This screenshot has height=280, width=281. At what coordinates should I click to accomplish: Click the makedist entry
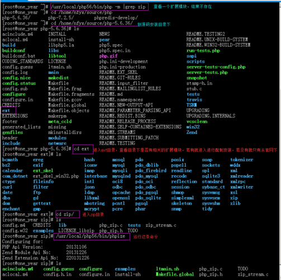[58, 78]
